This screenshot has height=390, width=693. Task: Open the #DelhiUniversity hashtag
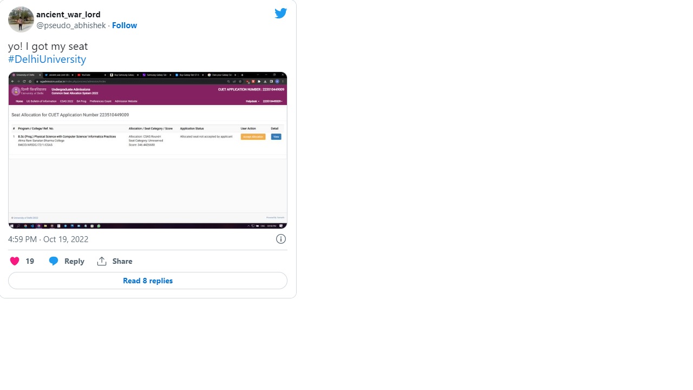tap(47, 59)
